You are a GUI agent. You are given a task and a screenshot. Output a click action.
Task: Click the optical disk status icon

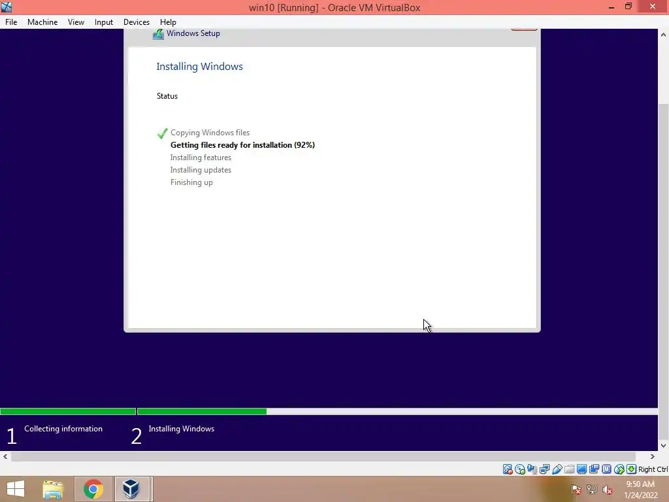click(x=519, y=469)
